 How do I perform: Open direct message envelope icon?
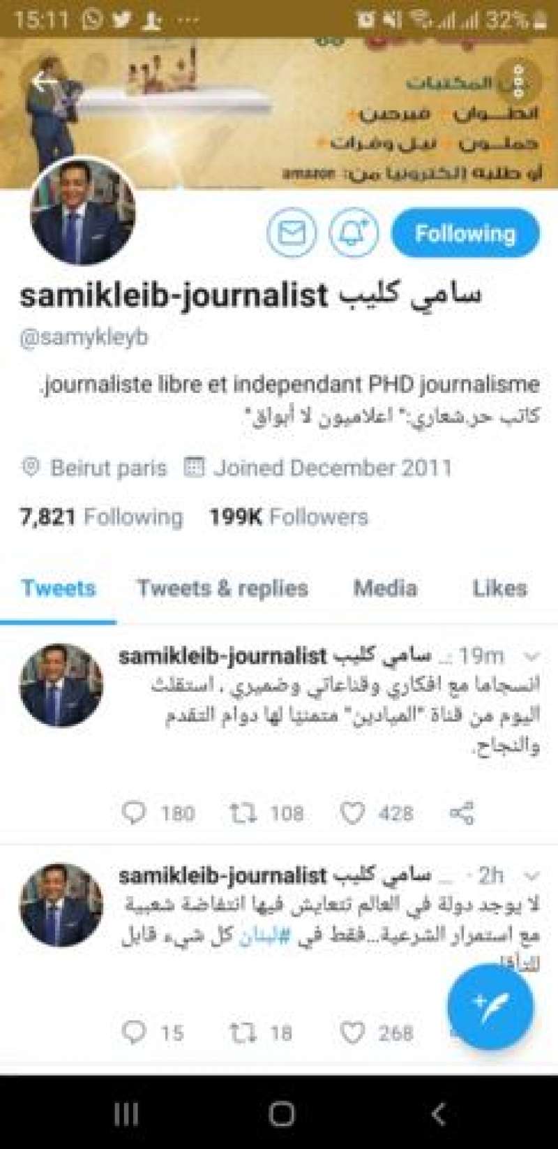292,233
